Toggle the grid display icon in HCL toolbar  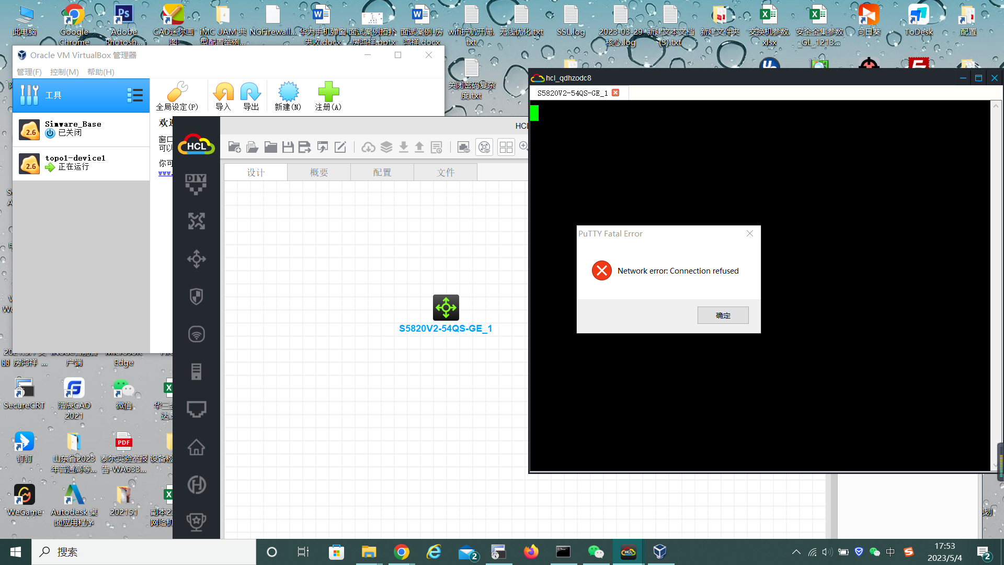click(506, 147)
